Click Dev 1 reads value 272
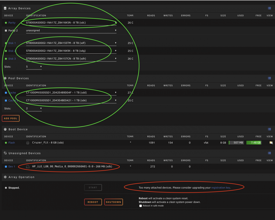 point(153,167)
